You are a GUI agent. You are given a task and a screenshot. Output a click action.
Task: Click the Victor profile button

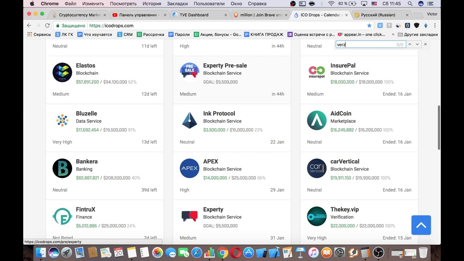(432, 14)
